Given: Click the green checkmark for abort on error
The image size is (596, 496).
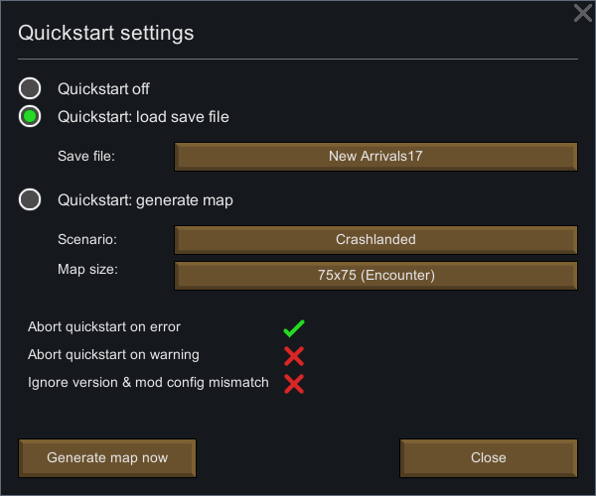Looking at the screenshot, I should pyautogui.click(x=294, y=328).
